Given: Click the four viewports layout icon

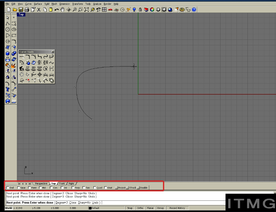Looking at the screenshot, I should [104, 10].
